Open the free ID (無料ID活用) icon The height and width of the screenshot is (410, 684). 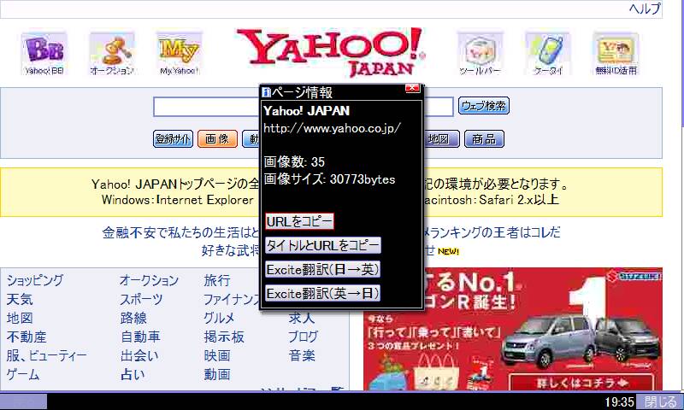pos(616,53)
